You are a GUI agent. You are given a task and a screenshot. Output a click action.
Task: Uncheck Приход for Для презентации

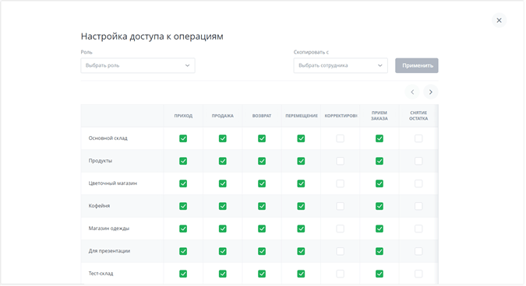pyautogui.click(x=183, y=252)
